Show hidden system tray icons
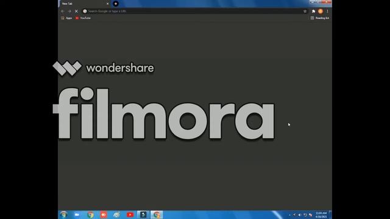This screenshot has height=219, width=390. click(289, 215)
